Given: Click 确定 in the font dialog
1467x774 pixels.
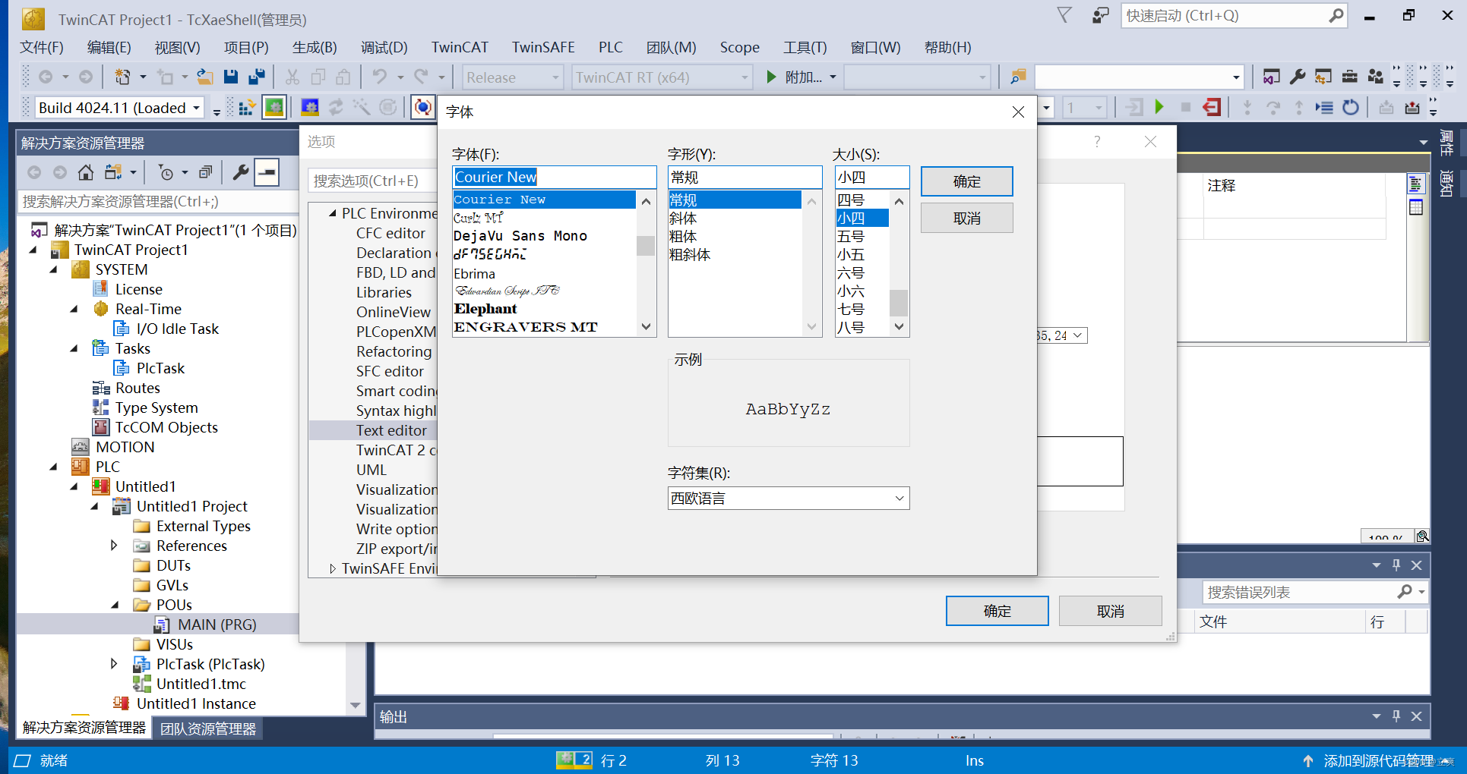Looking at the screenshot, I should coord(966,181).
